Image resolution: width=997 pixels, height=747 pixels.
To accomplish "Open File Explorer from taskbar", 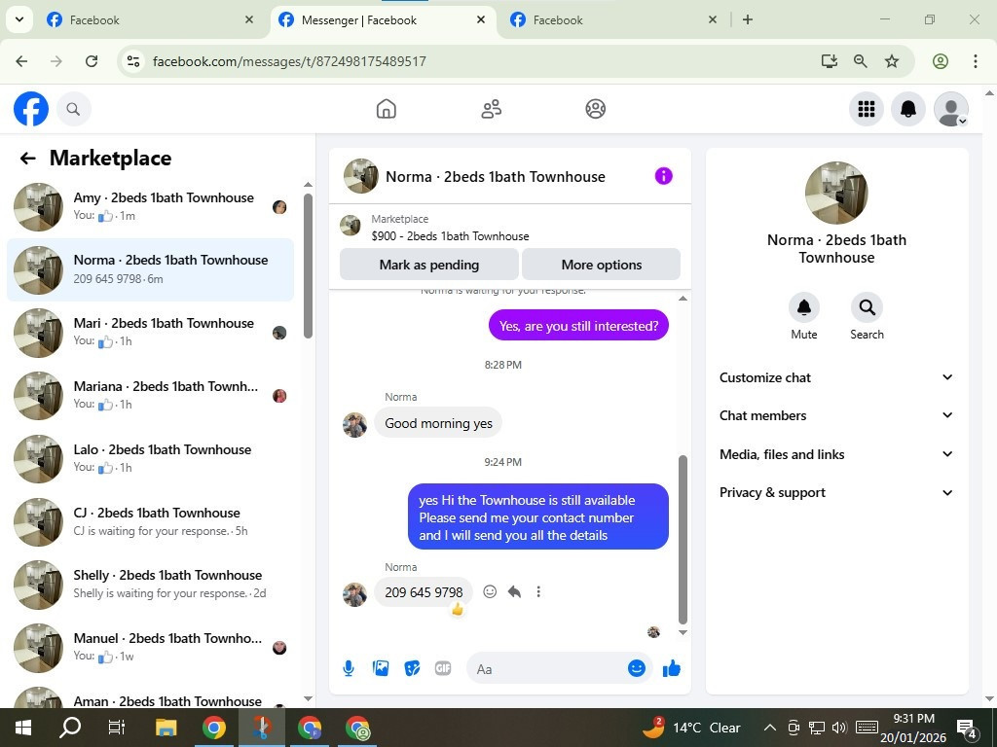I will coord(166,728).
